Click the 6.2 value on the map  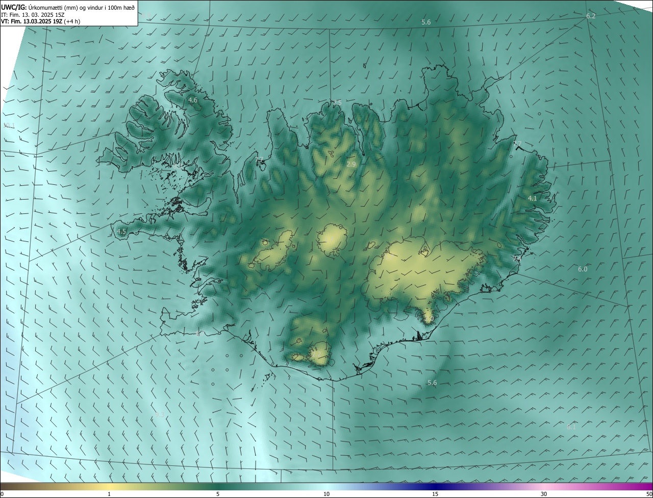point(591,16)
